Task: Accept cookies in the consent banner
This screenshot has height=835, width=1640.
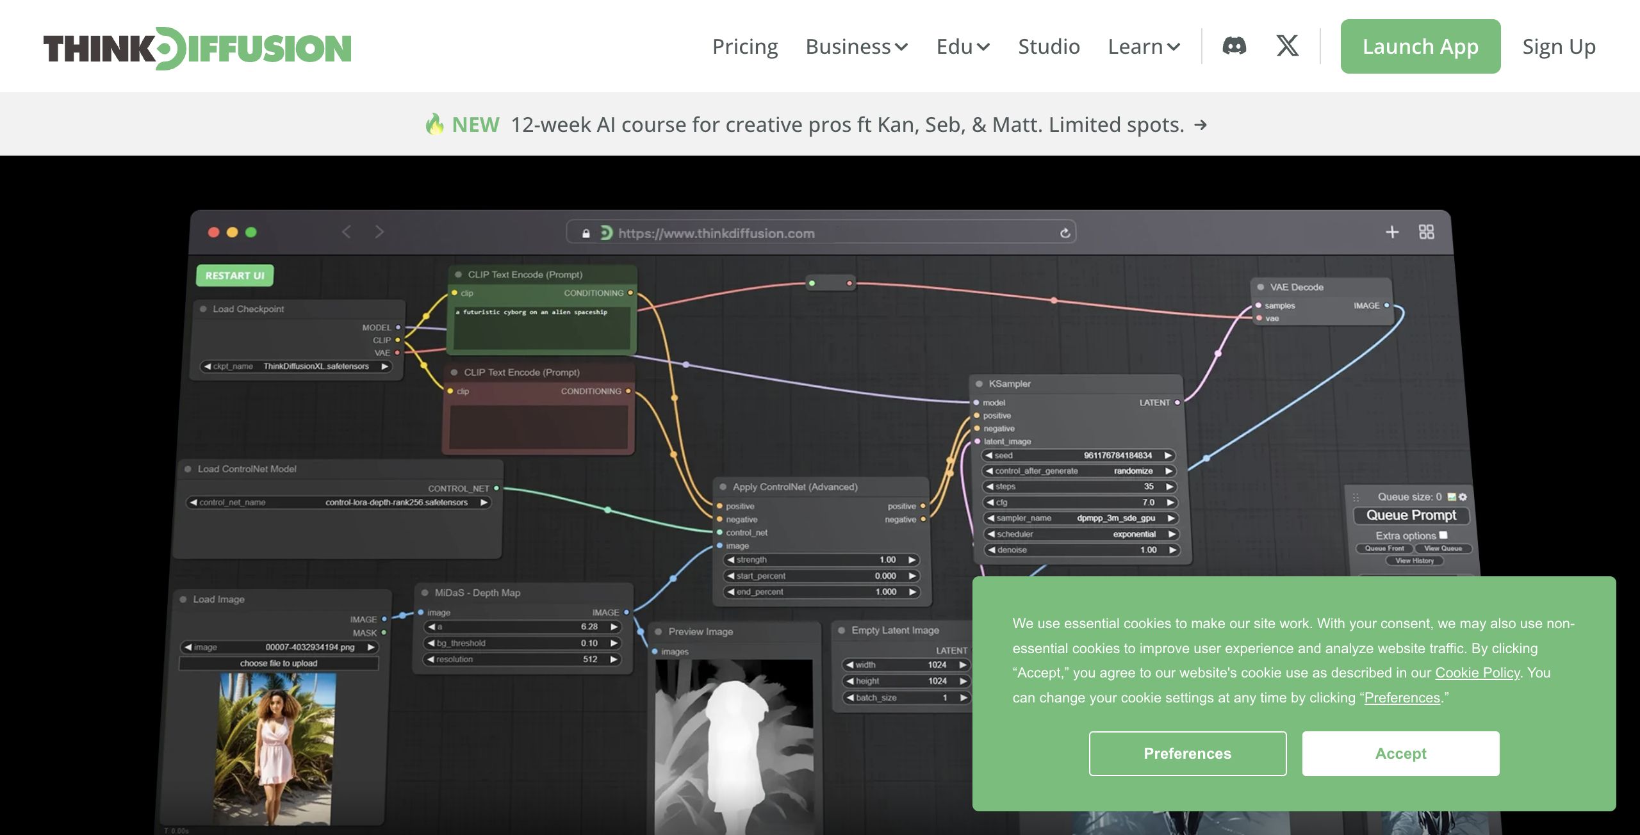Action: tap(1400, 754)
